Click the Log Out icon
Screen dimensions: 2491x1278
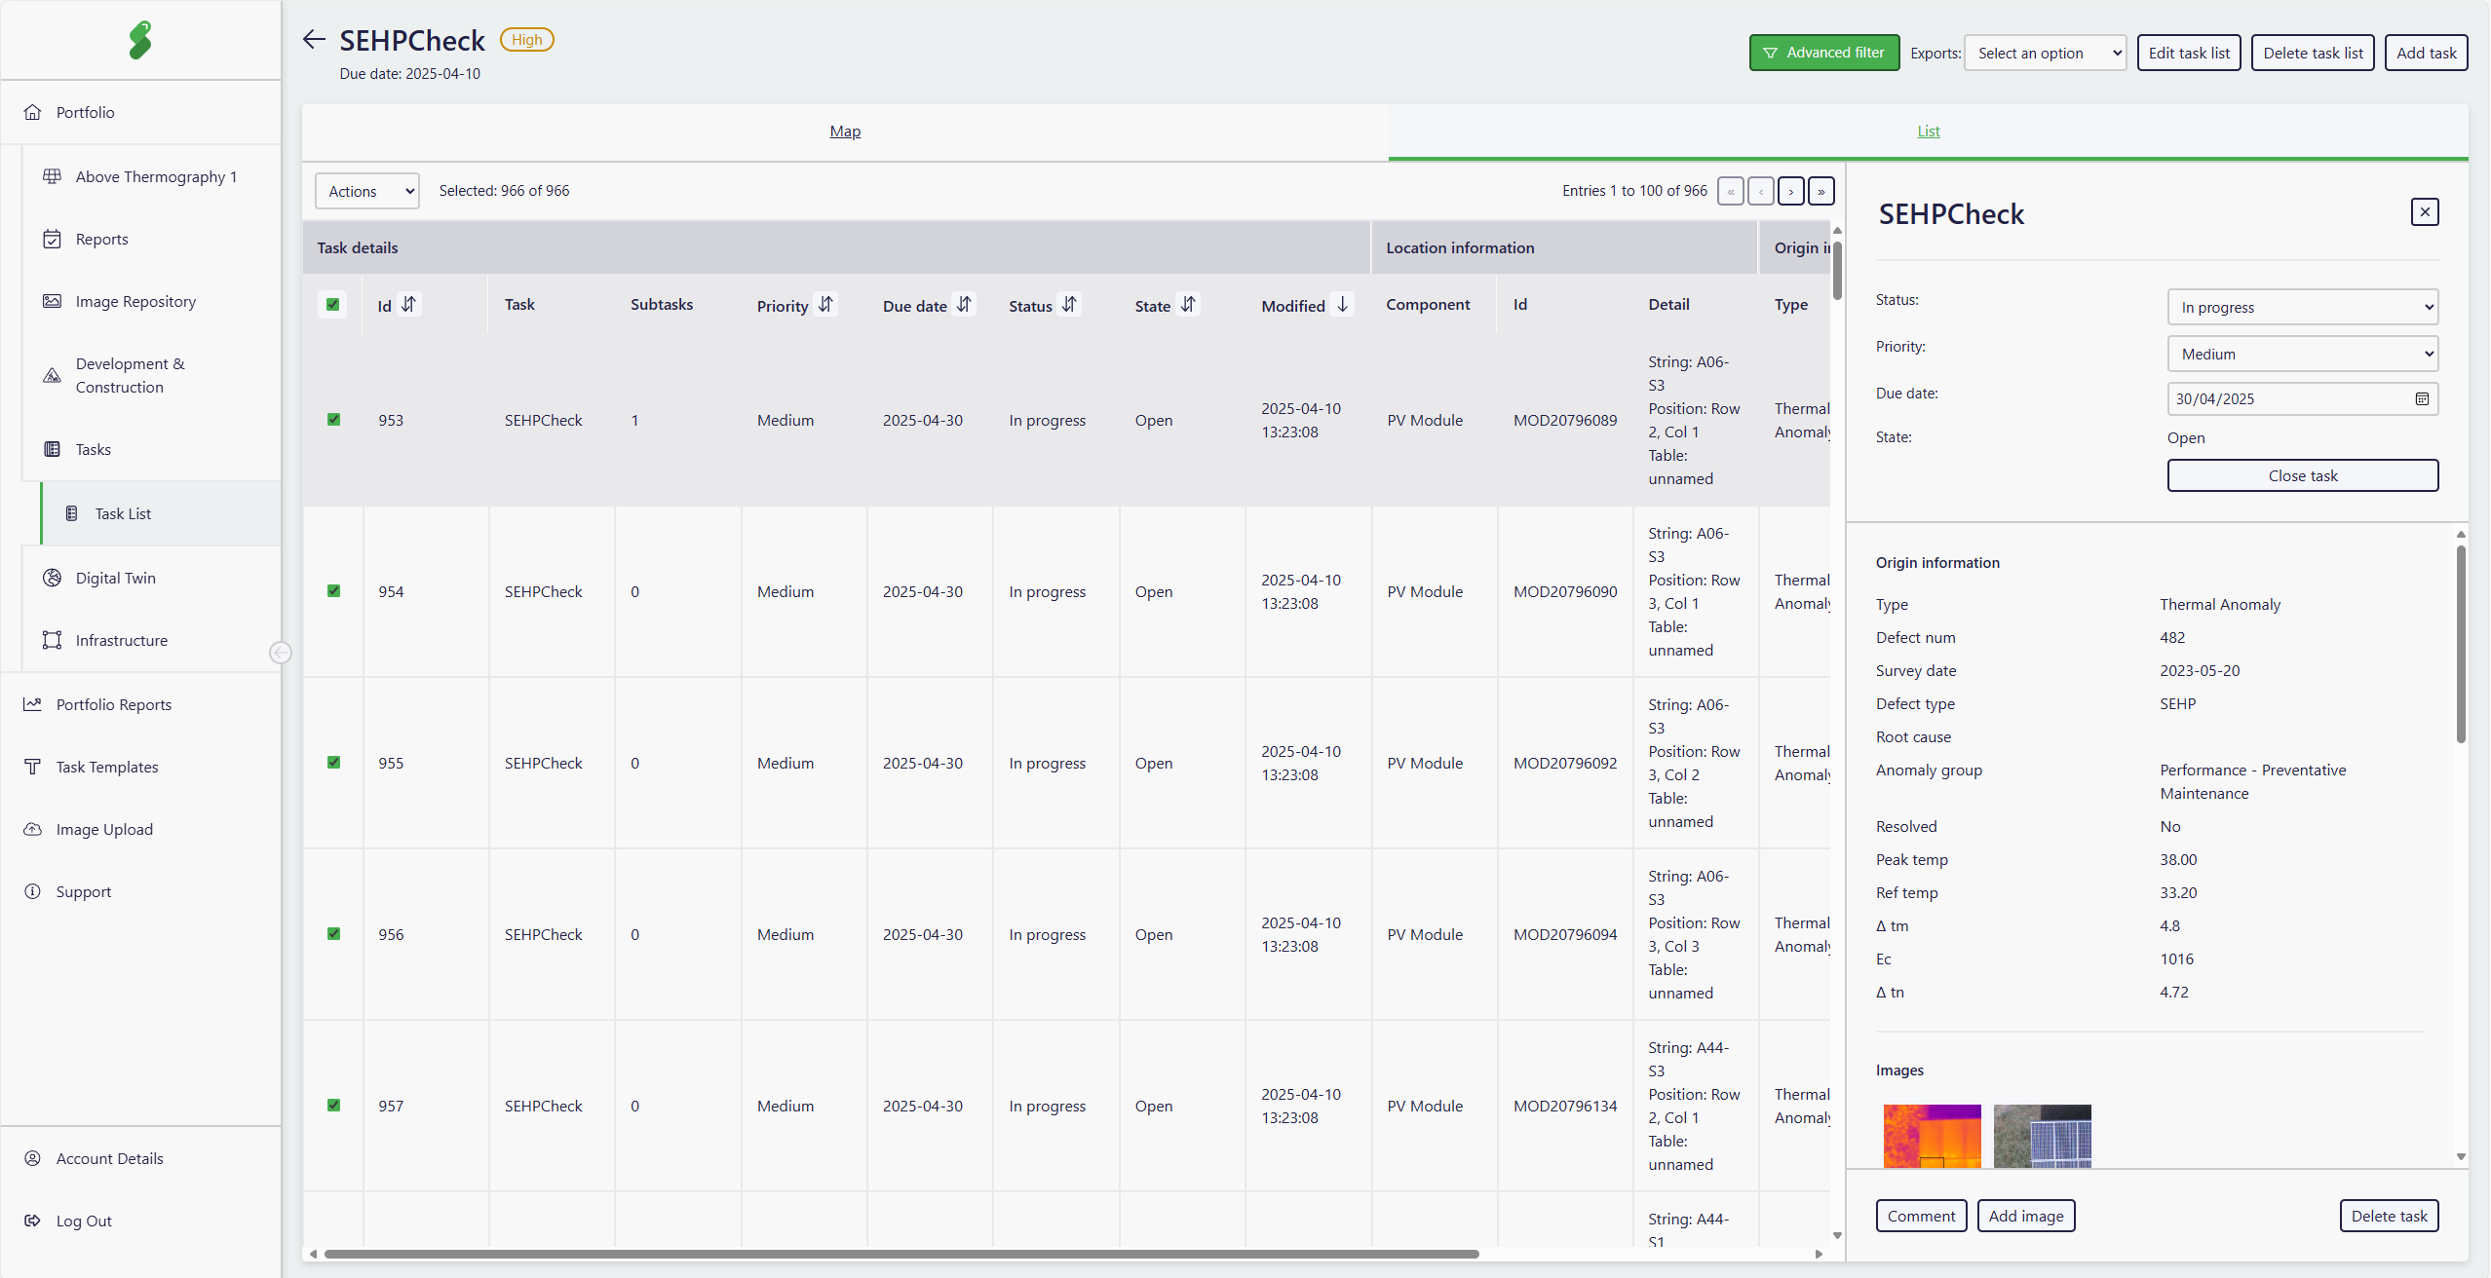click(32, 1221)
